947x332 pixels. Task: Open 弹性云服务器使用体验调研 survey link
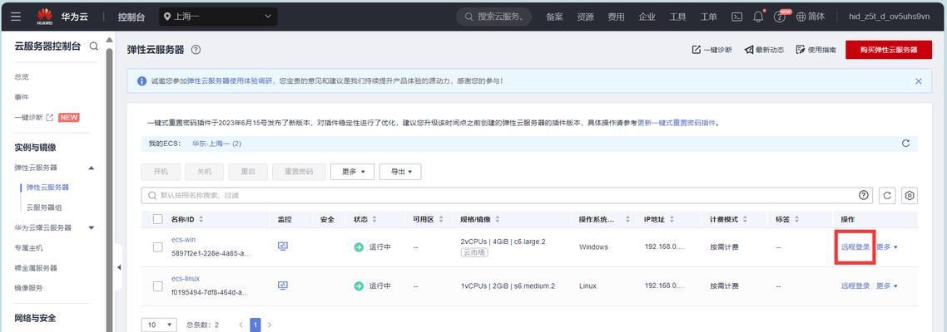click(x=230, y=81)
